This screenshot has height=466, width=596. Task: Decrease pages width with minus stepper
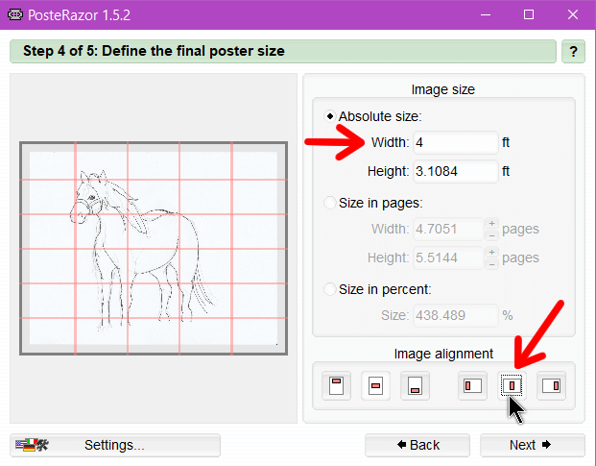point(491,235)
